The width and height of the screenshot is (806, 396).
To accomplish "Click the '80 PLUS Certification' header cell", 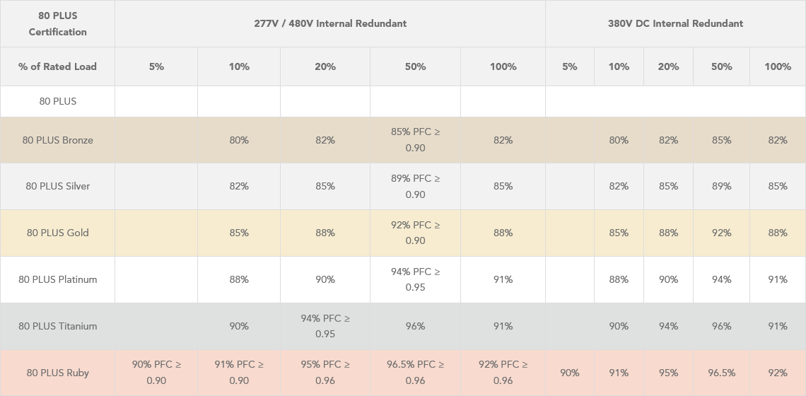I will coord(57,23).
